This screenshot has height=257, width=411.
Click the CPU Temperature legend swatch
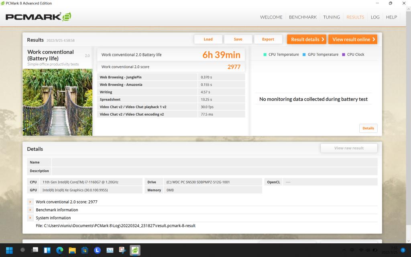click(265, 55)
